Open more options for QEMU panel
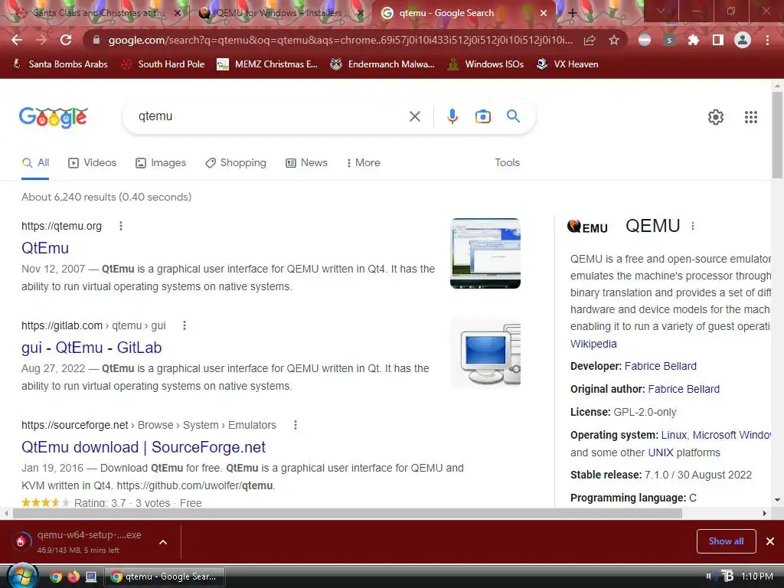 click(692, 226)
